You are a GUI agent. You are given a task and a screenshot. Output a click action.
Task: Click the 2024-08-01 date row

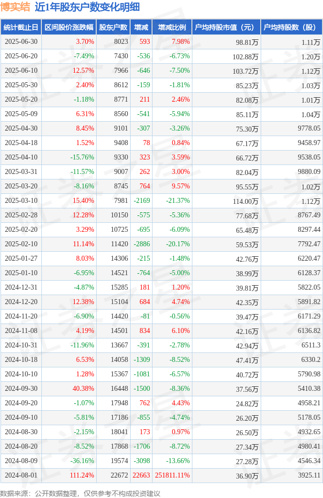pyautogui.click(x=161, y=475)
